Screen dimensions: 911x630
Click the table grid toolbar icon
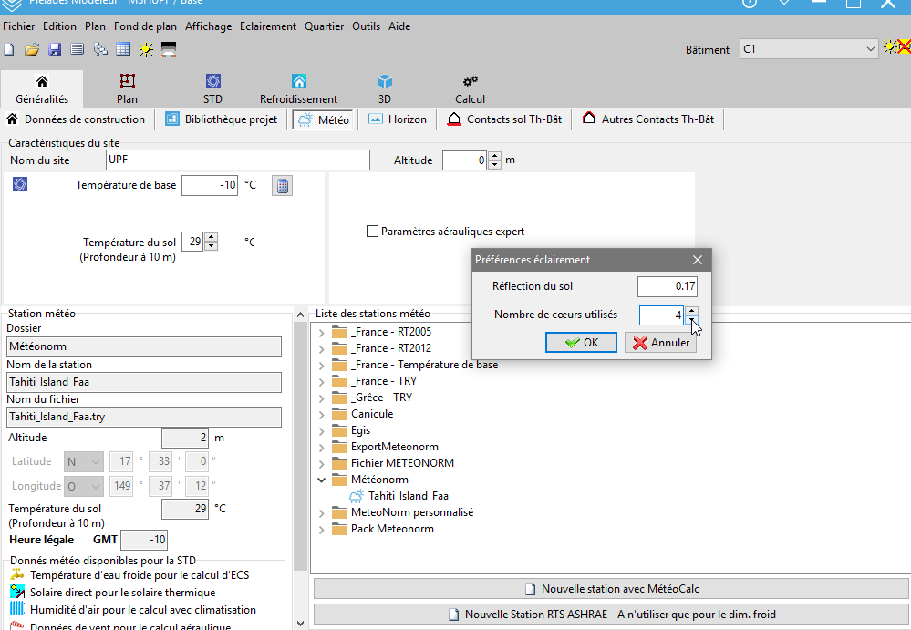(x=123, y=49)
